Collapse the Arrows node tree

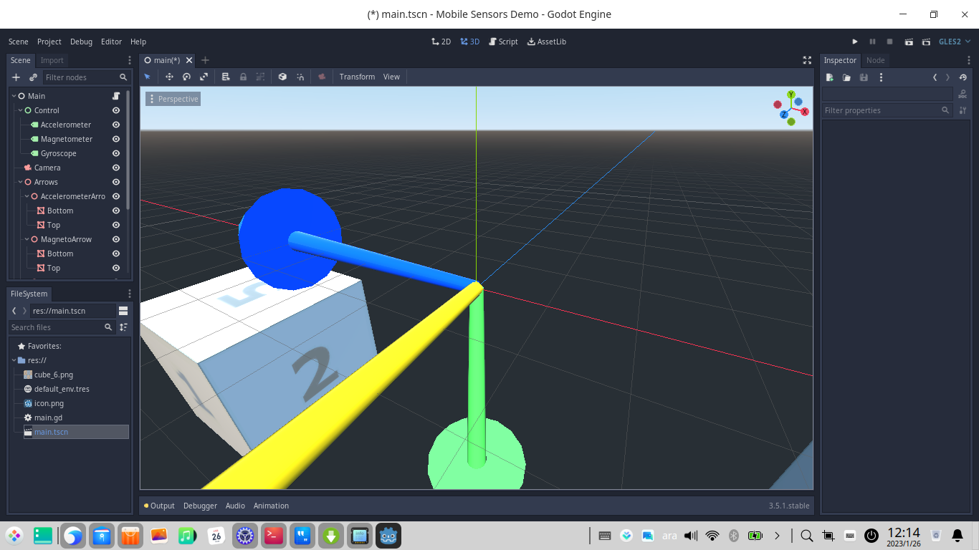[x=20, y=182]
